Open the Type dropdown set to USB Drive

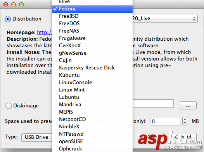click(37, 137)
